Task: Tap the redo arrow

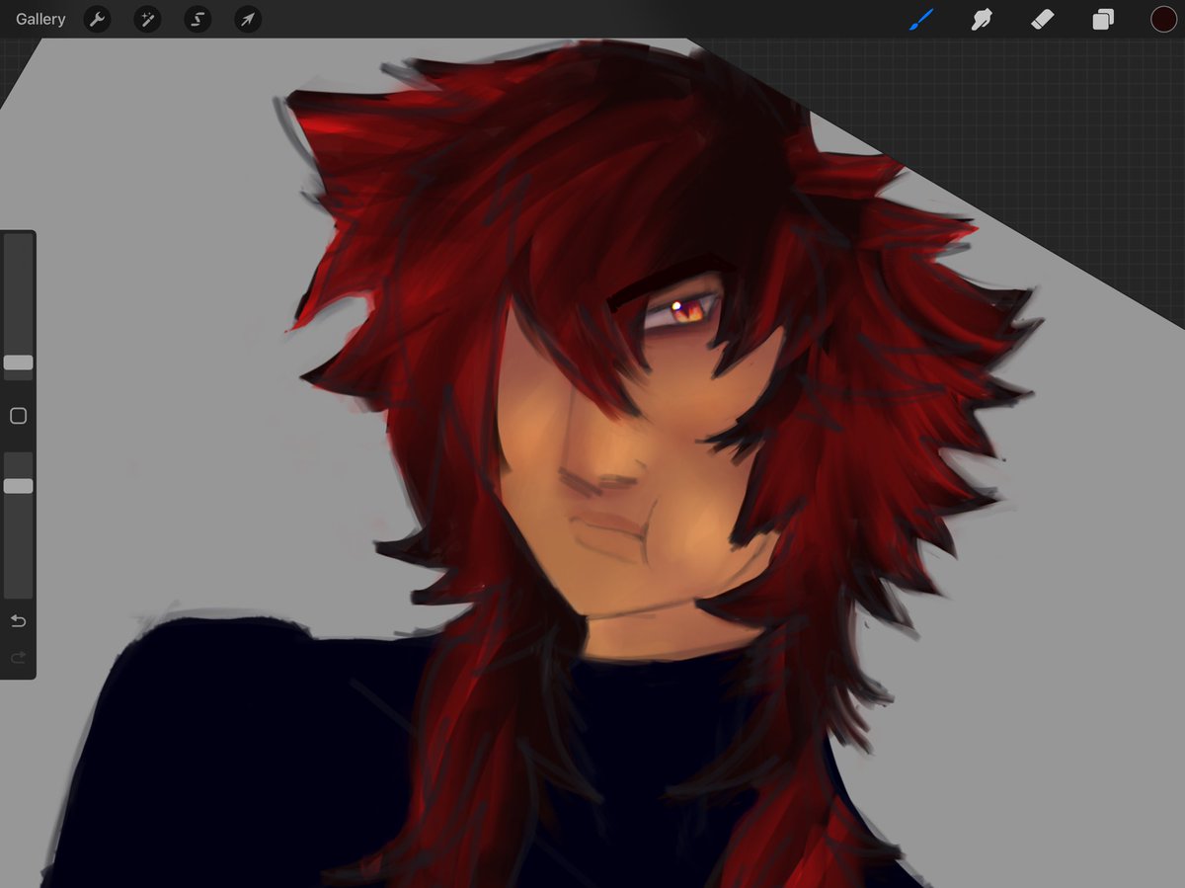Action: 17,656
